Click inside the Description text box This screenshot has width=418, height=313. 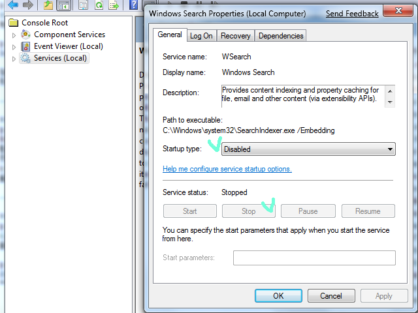click(x=303, y=96)
